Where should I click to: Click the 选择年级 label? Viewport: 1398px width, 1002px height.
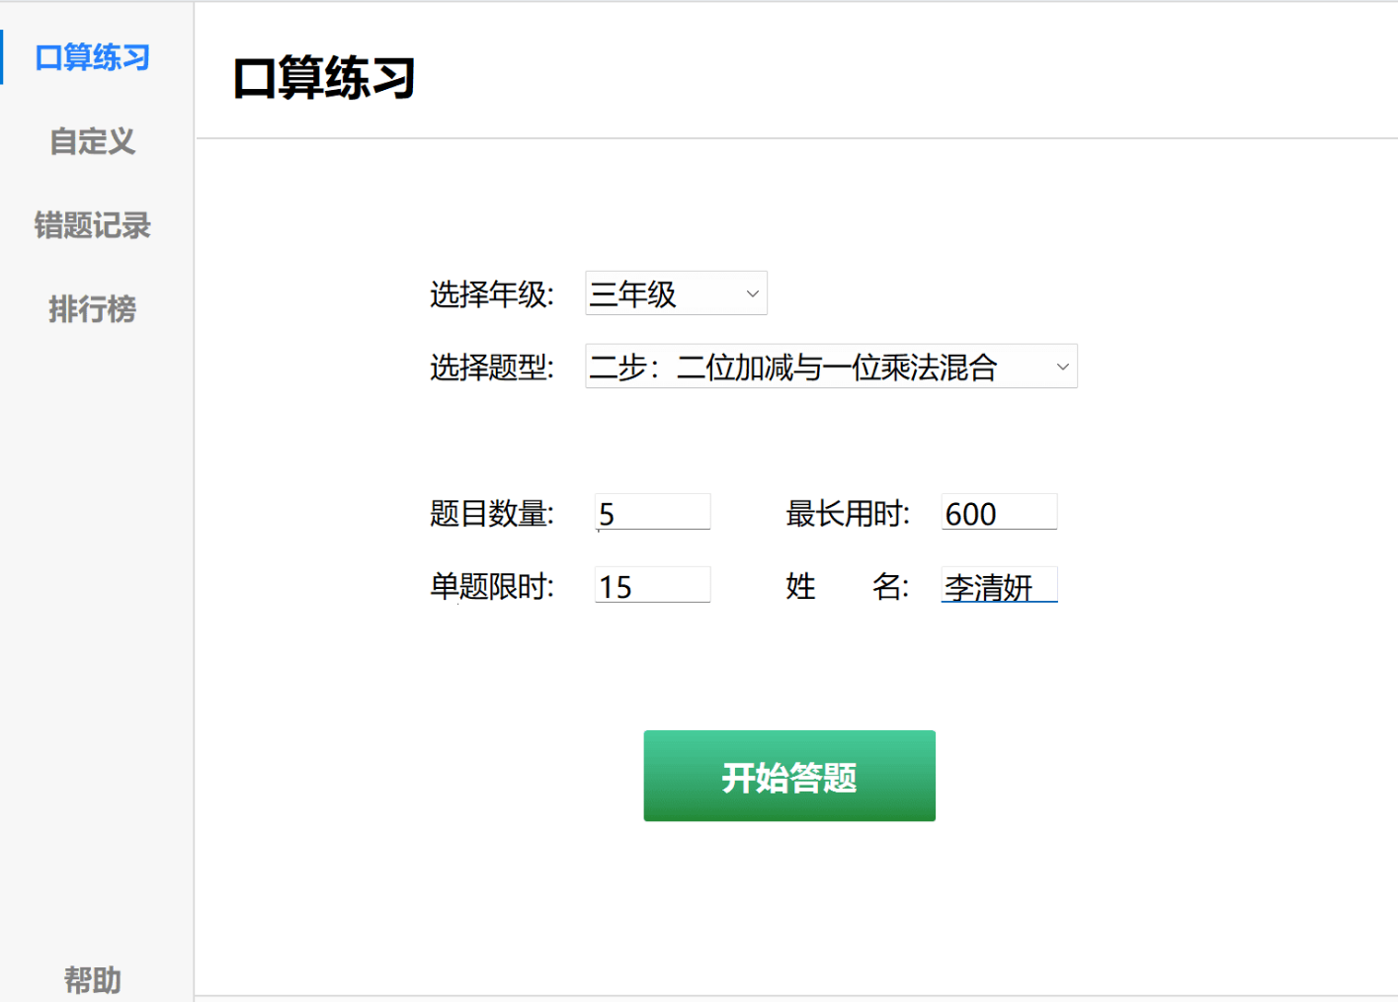pos(491,294)
